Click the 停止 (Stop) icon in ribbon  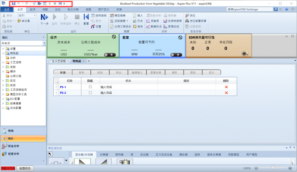[77, 17]
